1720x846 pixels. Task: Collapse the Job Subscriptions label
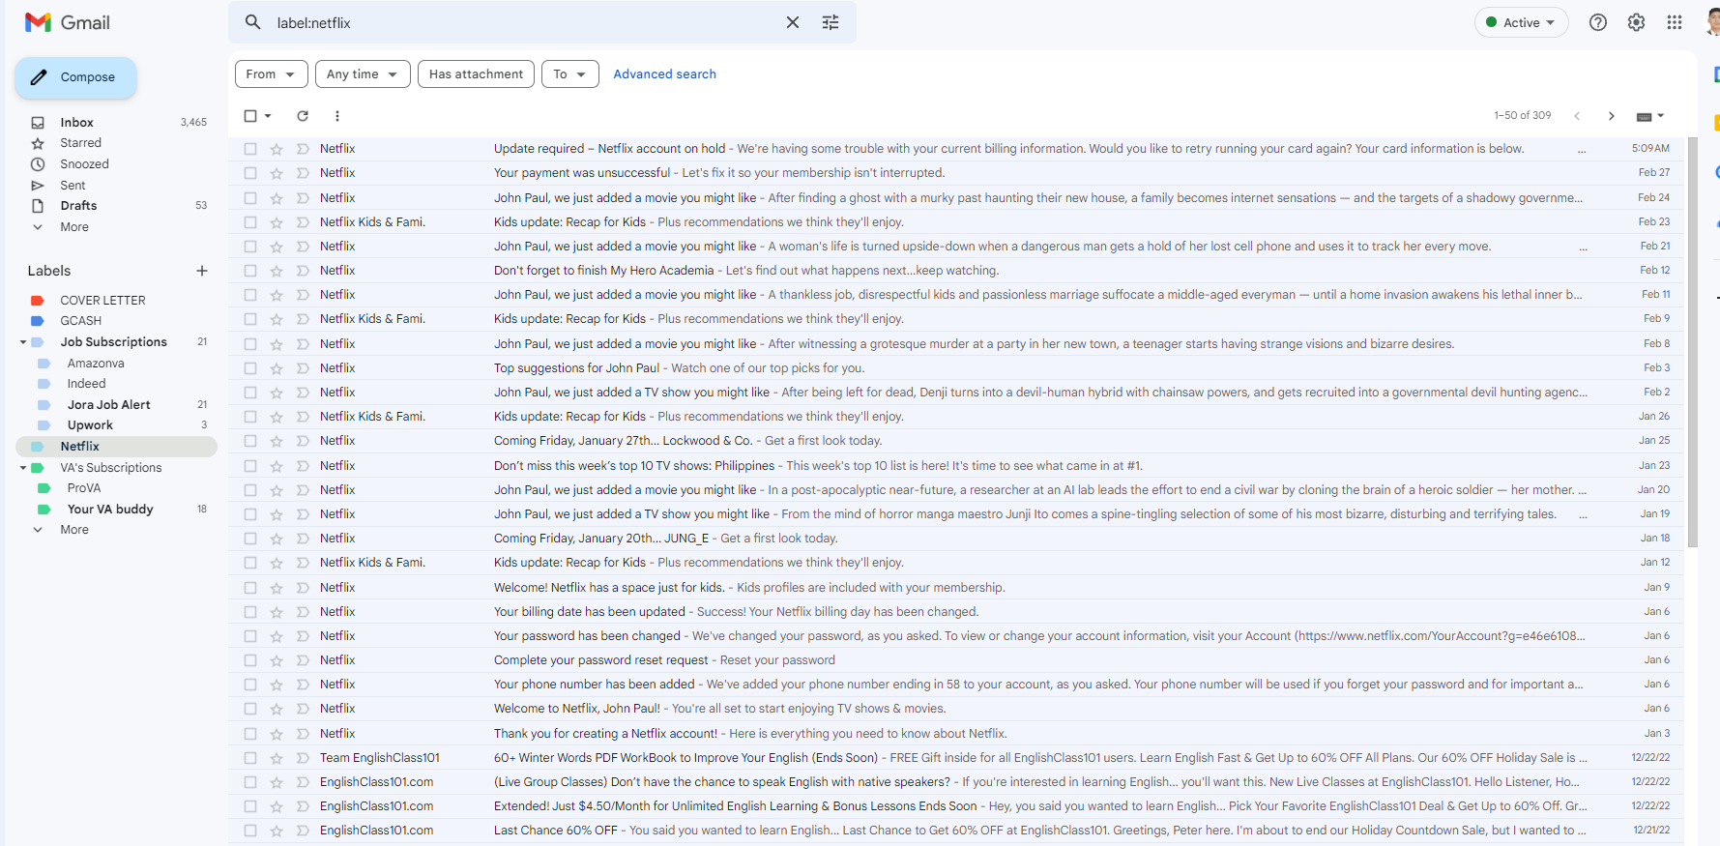pyautogui.click(x=23, y=342)
